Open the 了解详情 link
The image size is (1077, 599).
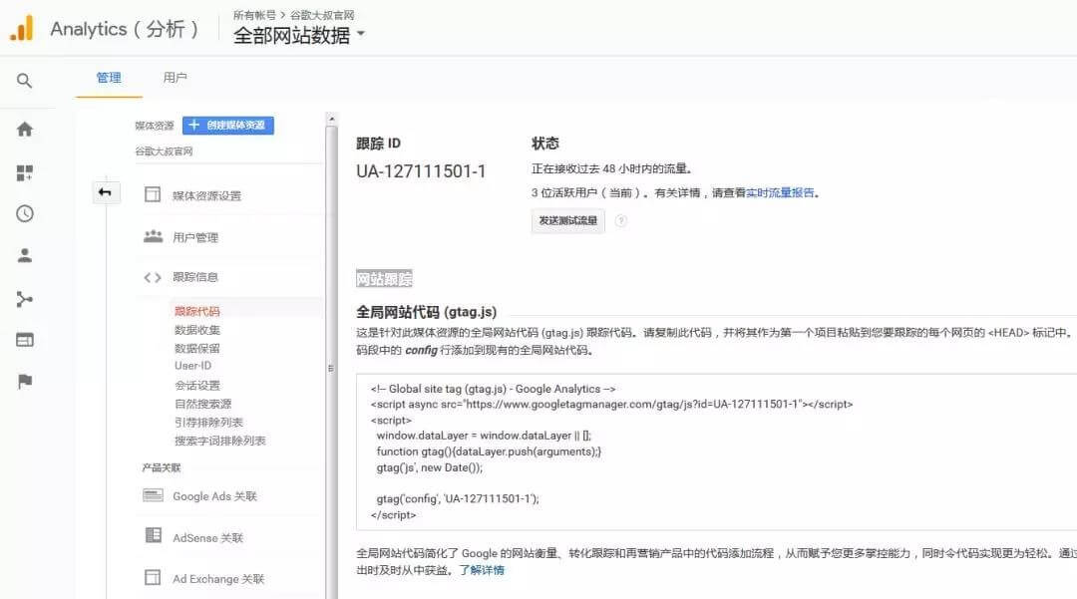click(x=482, y=570)
